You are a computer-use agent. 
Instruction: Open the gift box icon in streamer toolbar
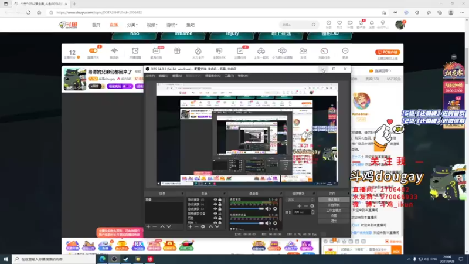(177, 51)
